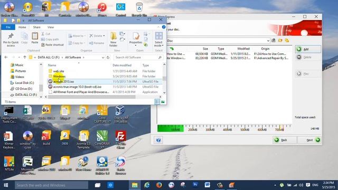Select the web site folder row
The width and height of the screenshot is (338, 190).
[x=104, y=71]
